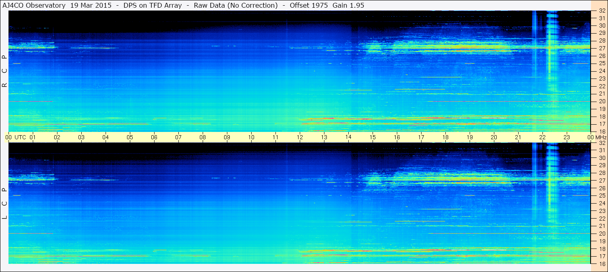
Task: Select the 15 hour time marker
Action: coord(373,137)
